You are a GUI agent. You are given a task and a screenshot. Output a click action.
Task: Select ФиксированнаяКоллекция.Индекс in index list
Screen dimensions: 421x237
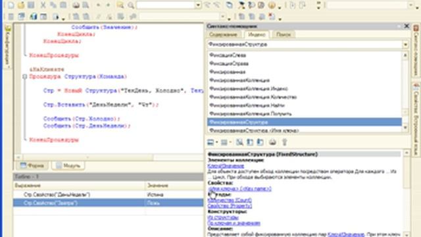click(305, 89)
